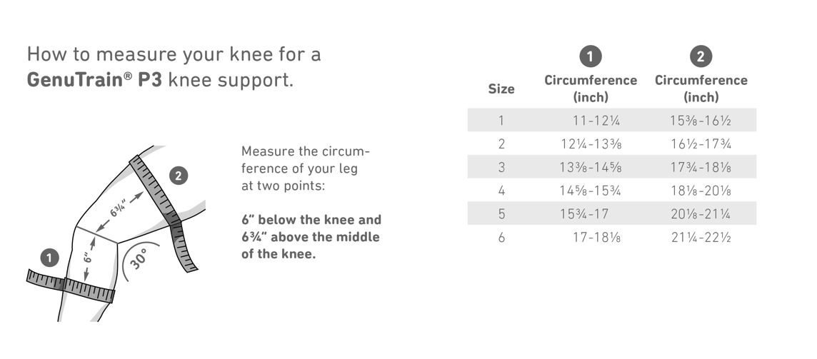Click the number 1 badge above first Circumference column
Image resolution: width=817 pixels, height=359 pixels.
(591, 57)
